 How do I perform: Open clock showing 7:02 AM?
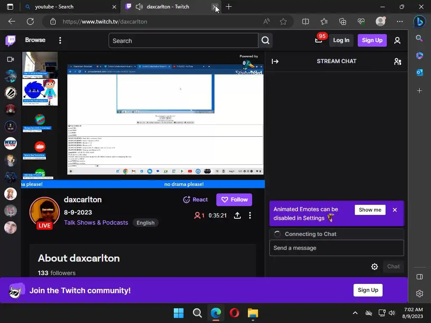(x=412, y=313)
